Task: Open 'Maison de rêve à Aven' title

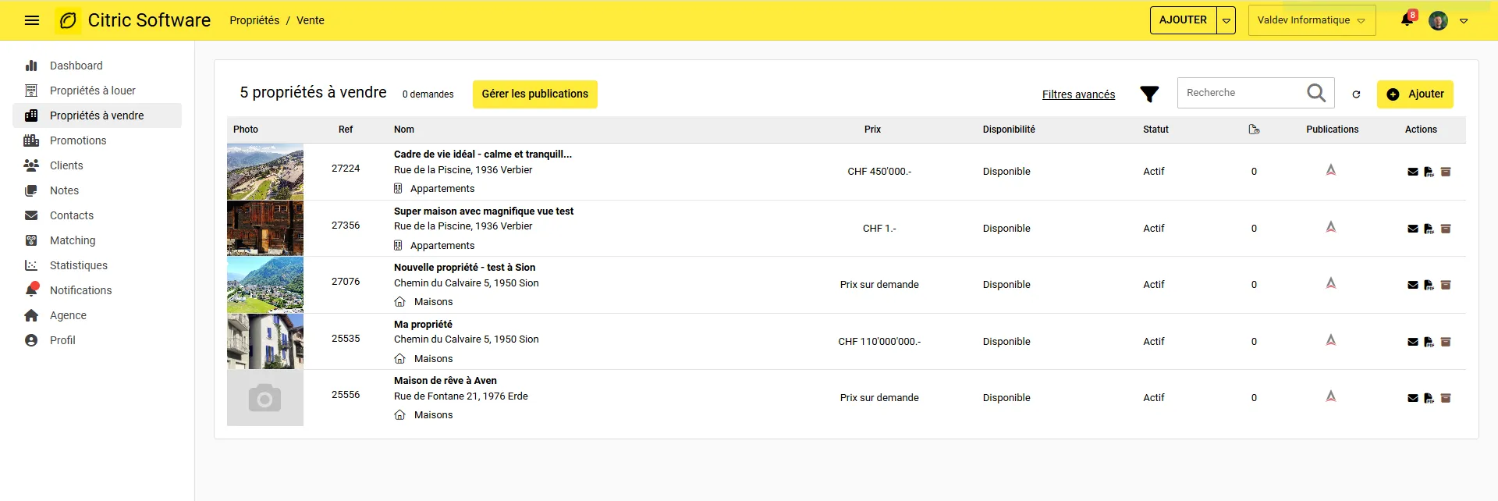Action: coord(445,381)
